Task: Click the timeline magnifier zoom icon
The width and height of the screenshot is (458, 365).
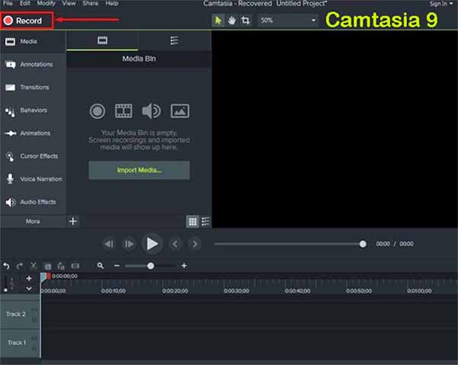Action: tap(101, 266)
